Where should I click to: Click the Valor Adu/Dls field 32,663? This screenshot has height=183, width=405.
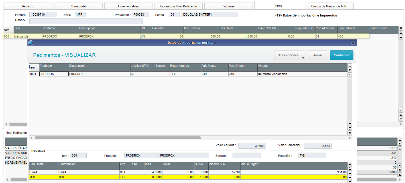(252, 146)
